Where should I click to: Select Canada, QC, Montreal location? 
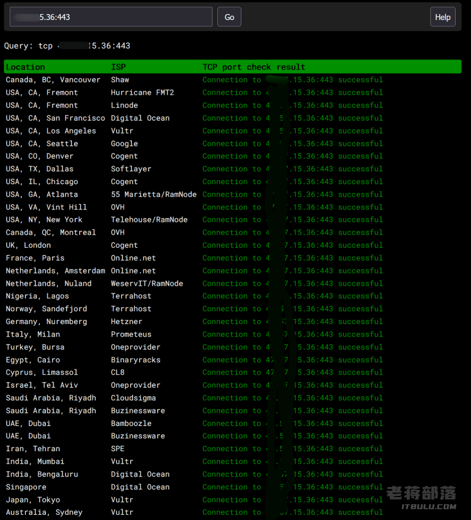coord(51,232)
